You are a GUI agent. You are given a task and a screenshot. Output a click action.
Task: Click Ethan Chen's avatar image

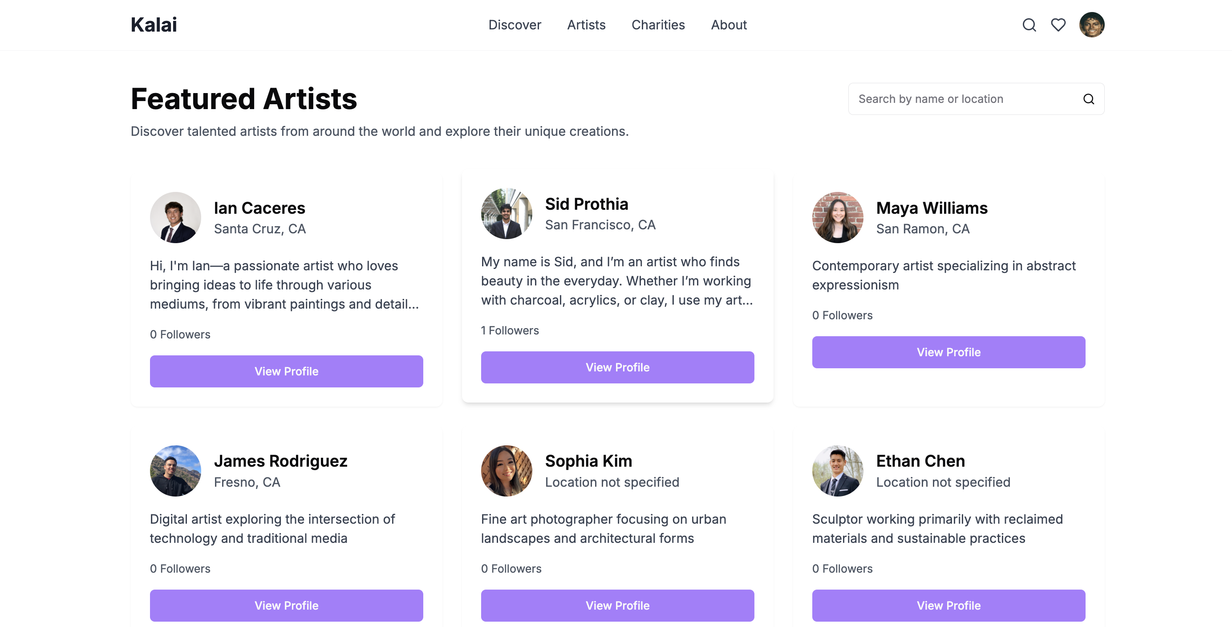point(838,471)
